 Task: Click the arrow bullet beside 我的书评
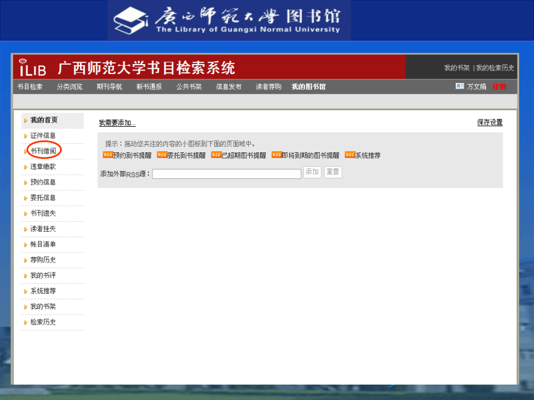26,276
